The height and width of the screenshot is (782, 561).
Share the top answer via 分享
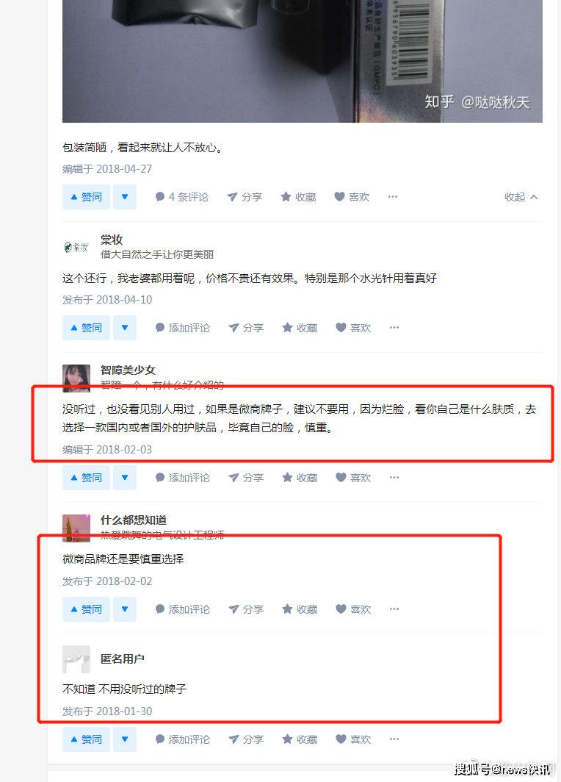point(244,197)
